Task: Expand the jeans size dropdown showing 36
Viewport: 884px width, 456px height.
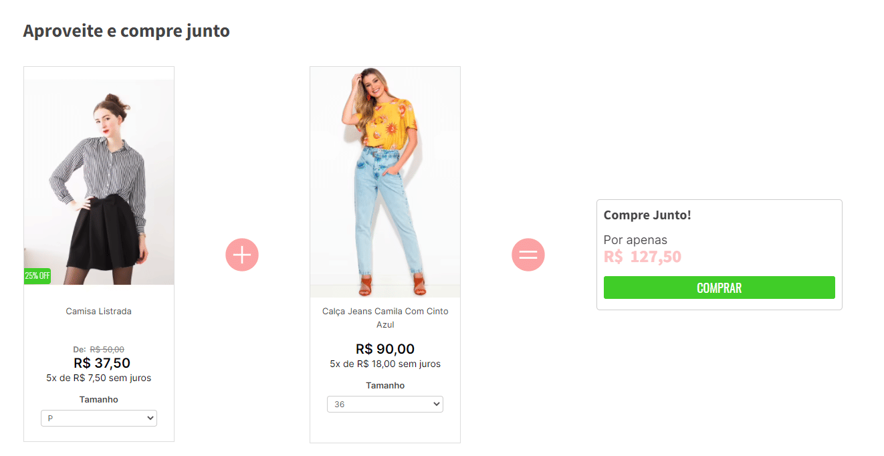Action: pos(384,404)
